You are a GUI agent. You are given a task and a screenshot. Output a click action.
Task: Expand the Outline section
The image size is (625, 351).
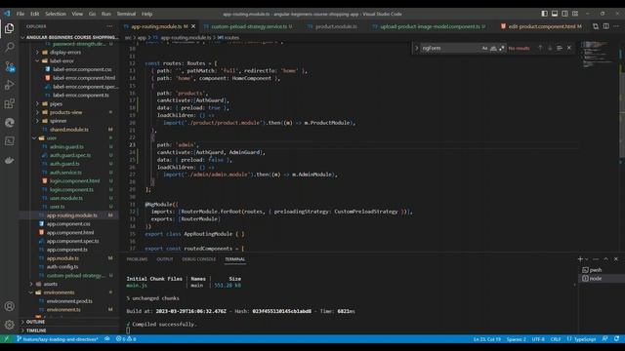pos(35,322)
